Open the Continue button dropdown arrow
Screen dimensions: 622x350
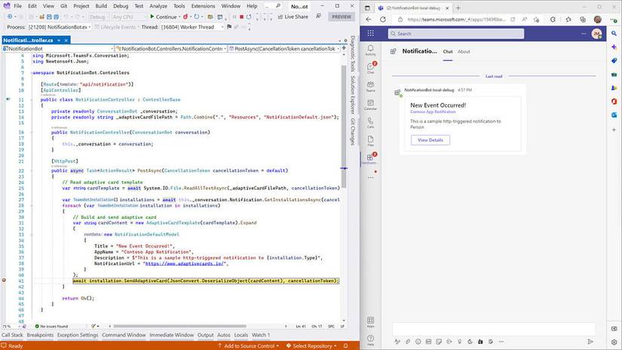click(179, 17)
